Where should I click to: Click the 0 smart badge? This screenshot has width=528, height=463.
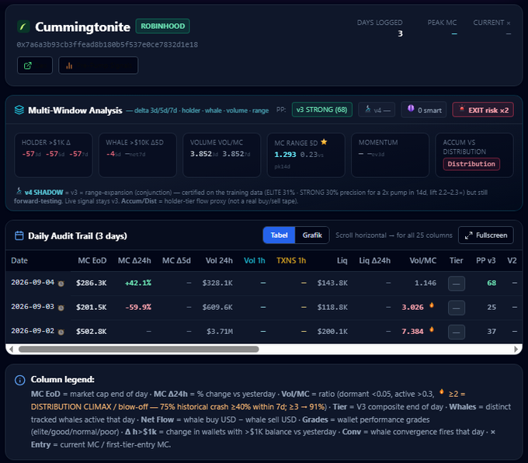424,110
